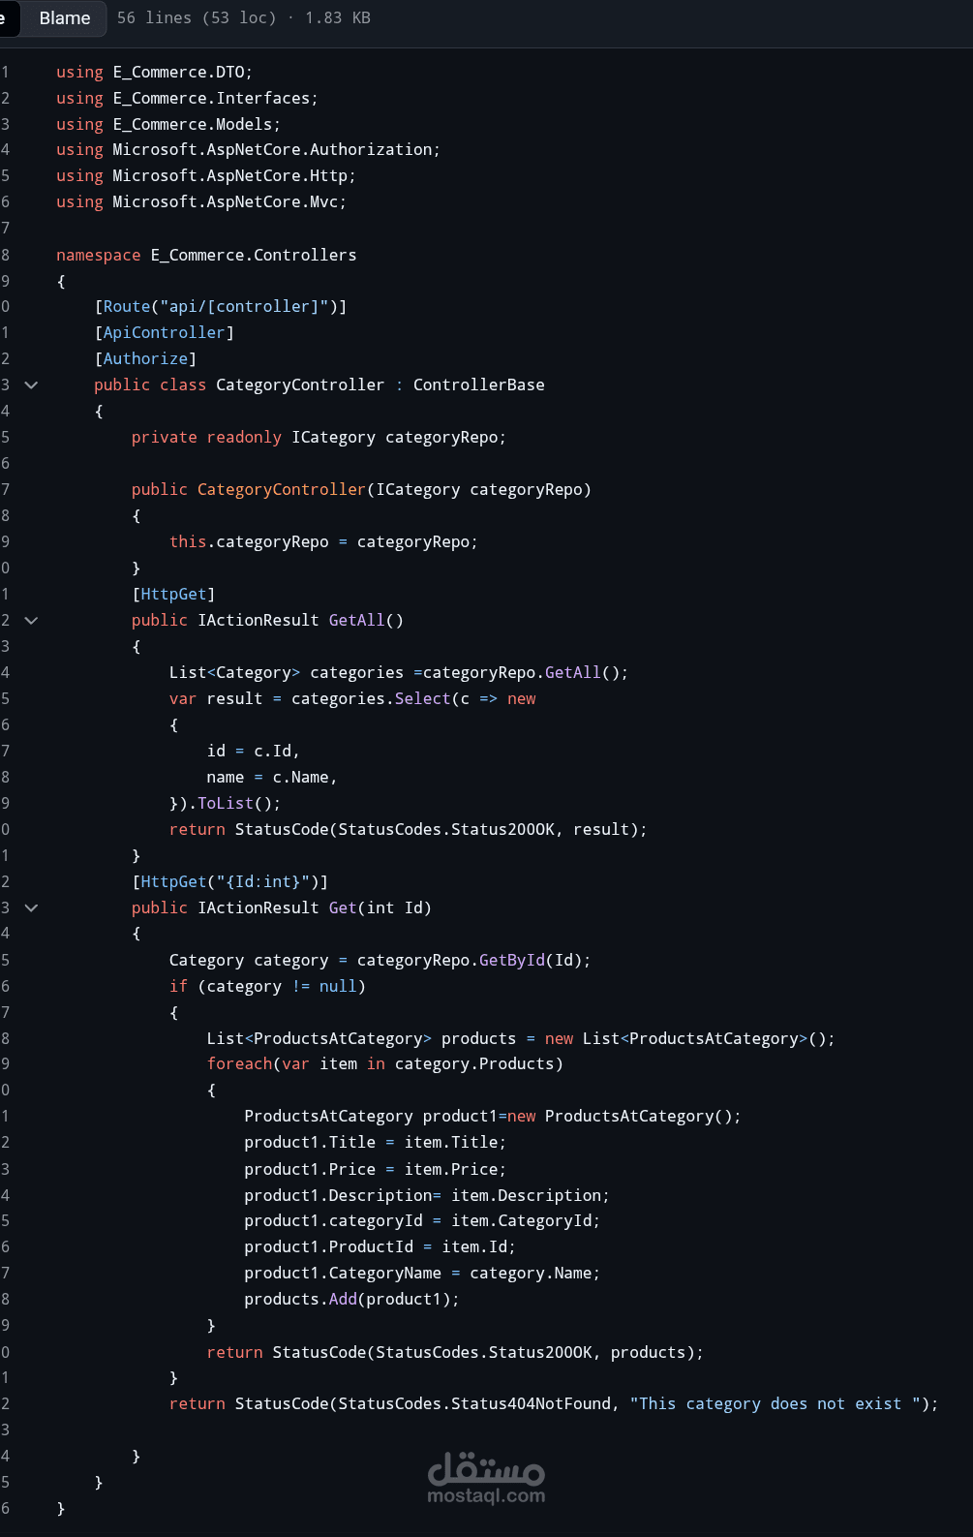Click the return Status200OK, result line
This screenshot has height=1537, width=973.
[x=408, y=830]
